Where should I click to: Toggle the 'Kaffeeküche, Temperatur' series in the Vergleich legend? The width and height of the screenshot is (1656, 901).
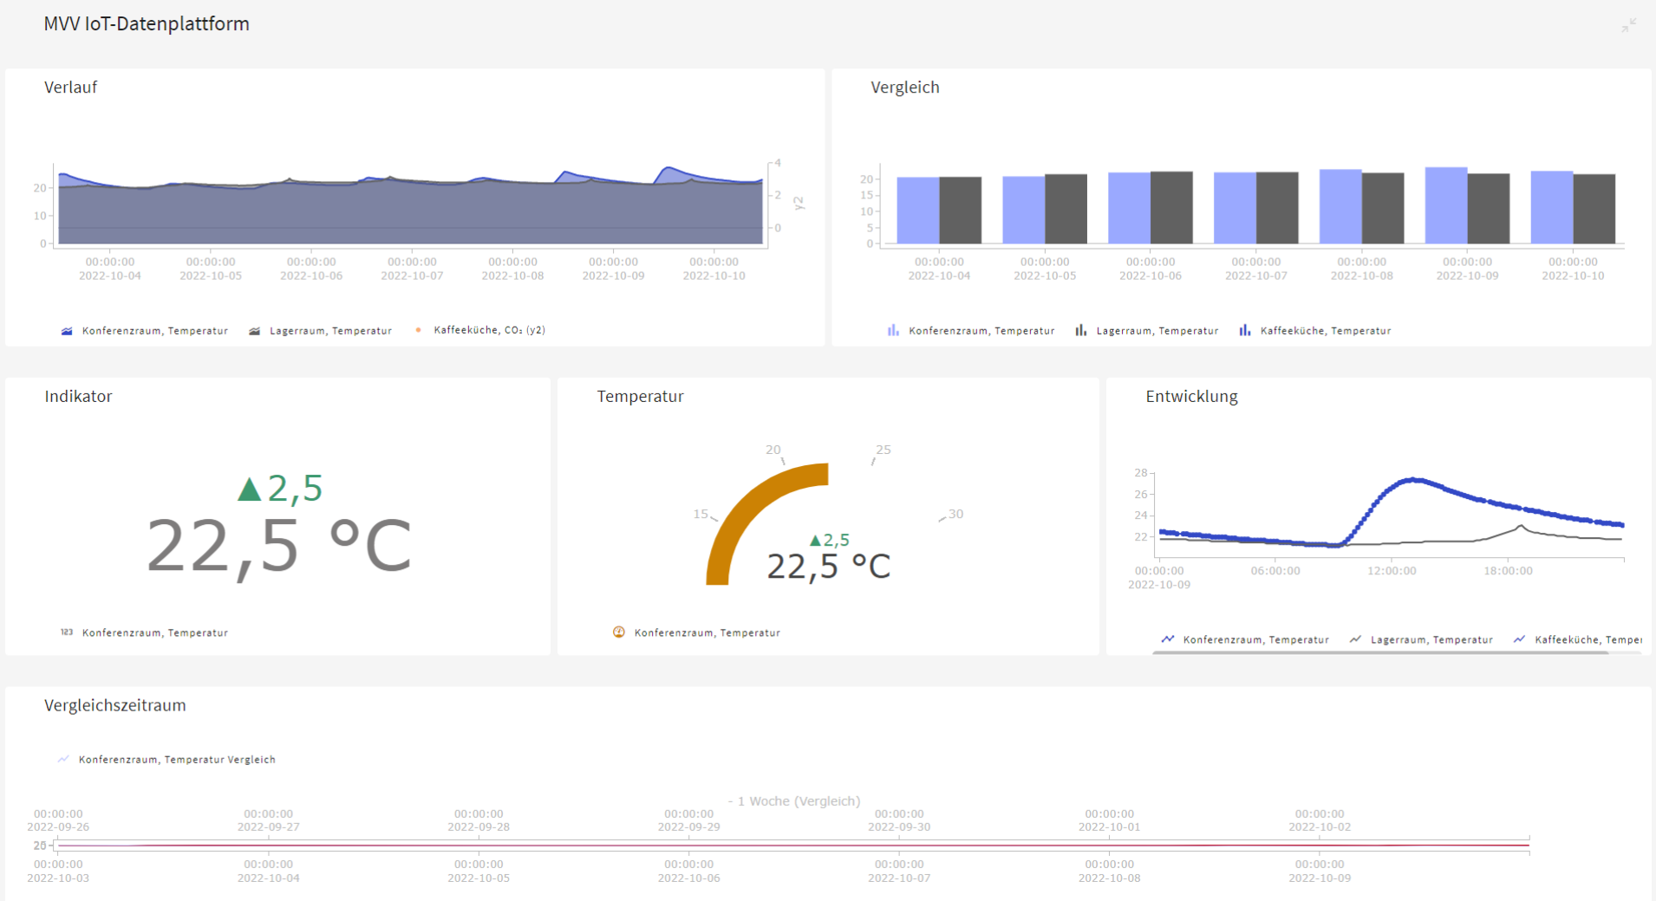click(x=1326, y=331)
